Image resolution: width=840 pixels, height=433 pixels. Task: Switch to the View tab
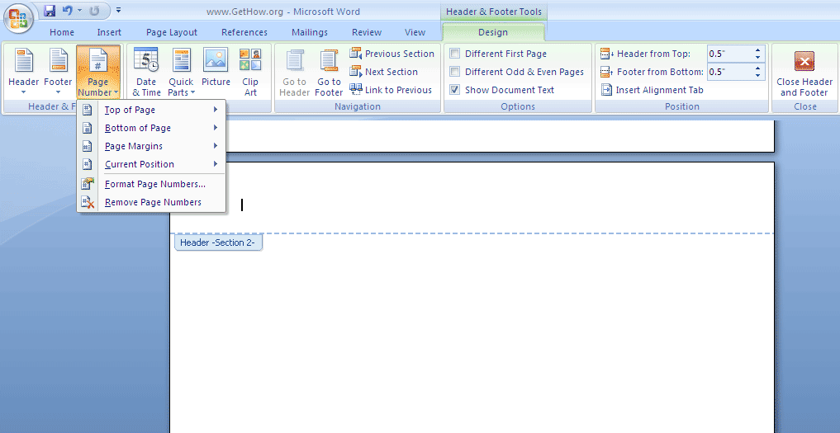(415, 32)
